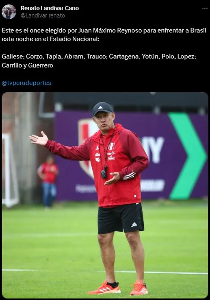This screenshot has height=300, width=210.
Task: Click the Peru crest on the red jacket
Action: pyautogui.click(x=111, y=146)
